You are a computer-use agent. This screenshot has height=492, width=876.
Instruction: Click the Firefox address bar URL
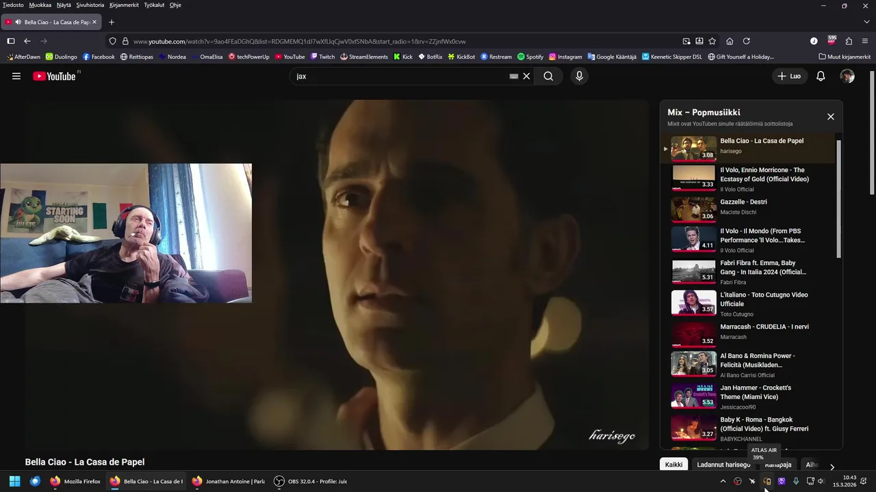click(x=300, y=41)
